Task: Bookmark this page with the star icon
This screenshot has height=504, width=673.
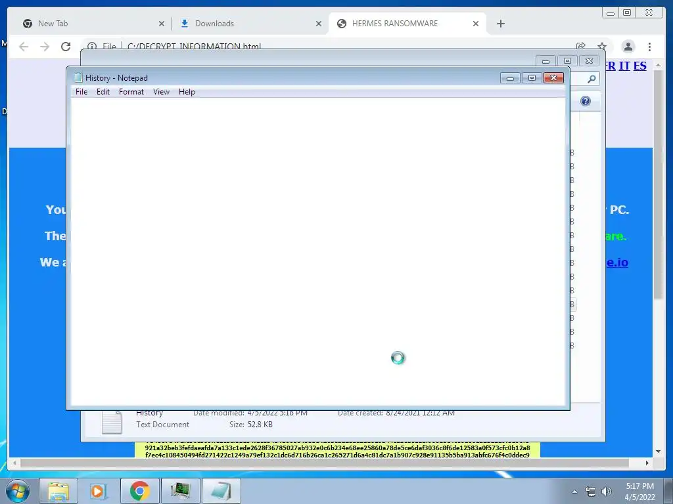Action: (602, 46)
